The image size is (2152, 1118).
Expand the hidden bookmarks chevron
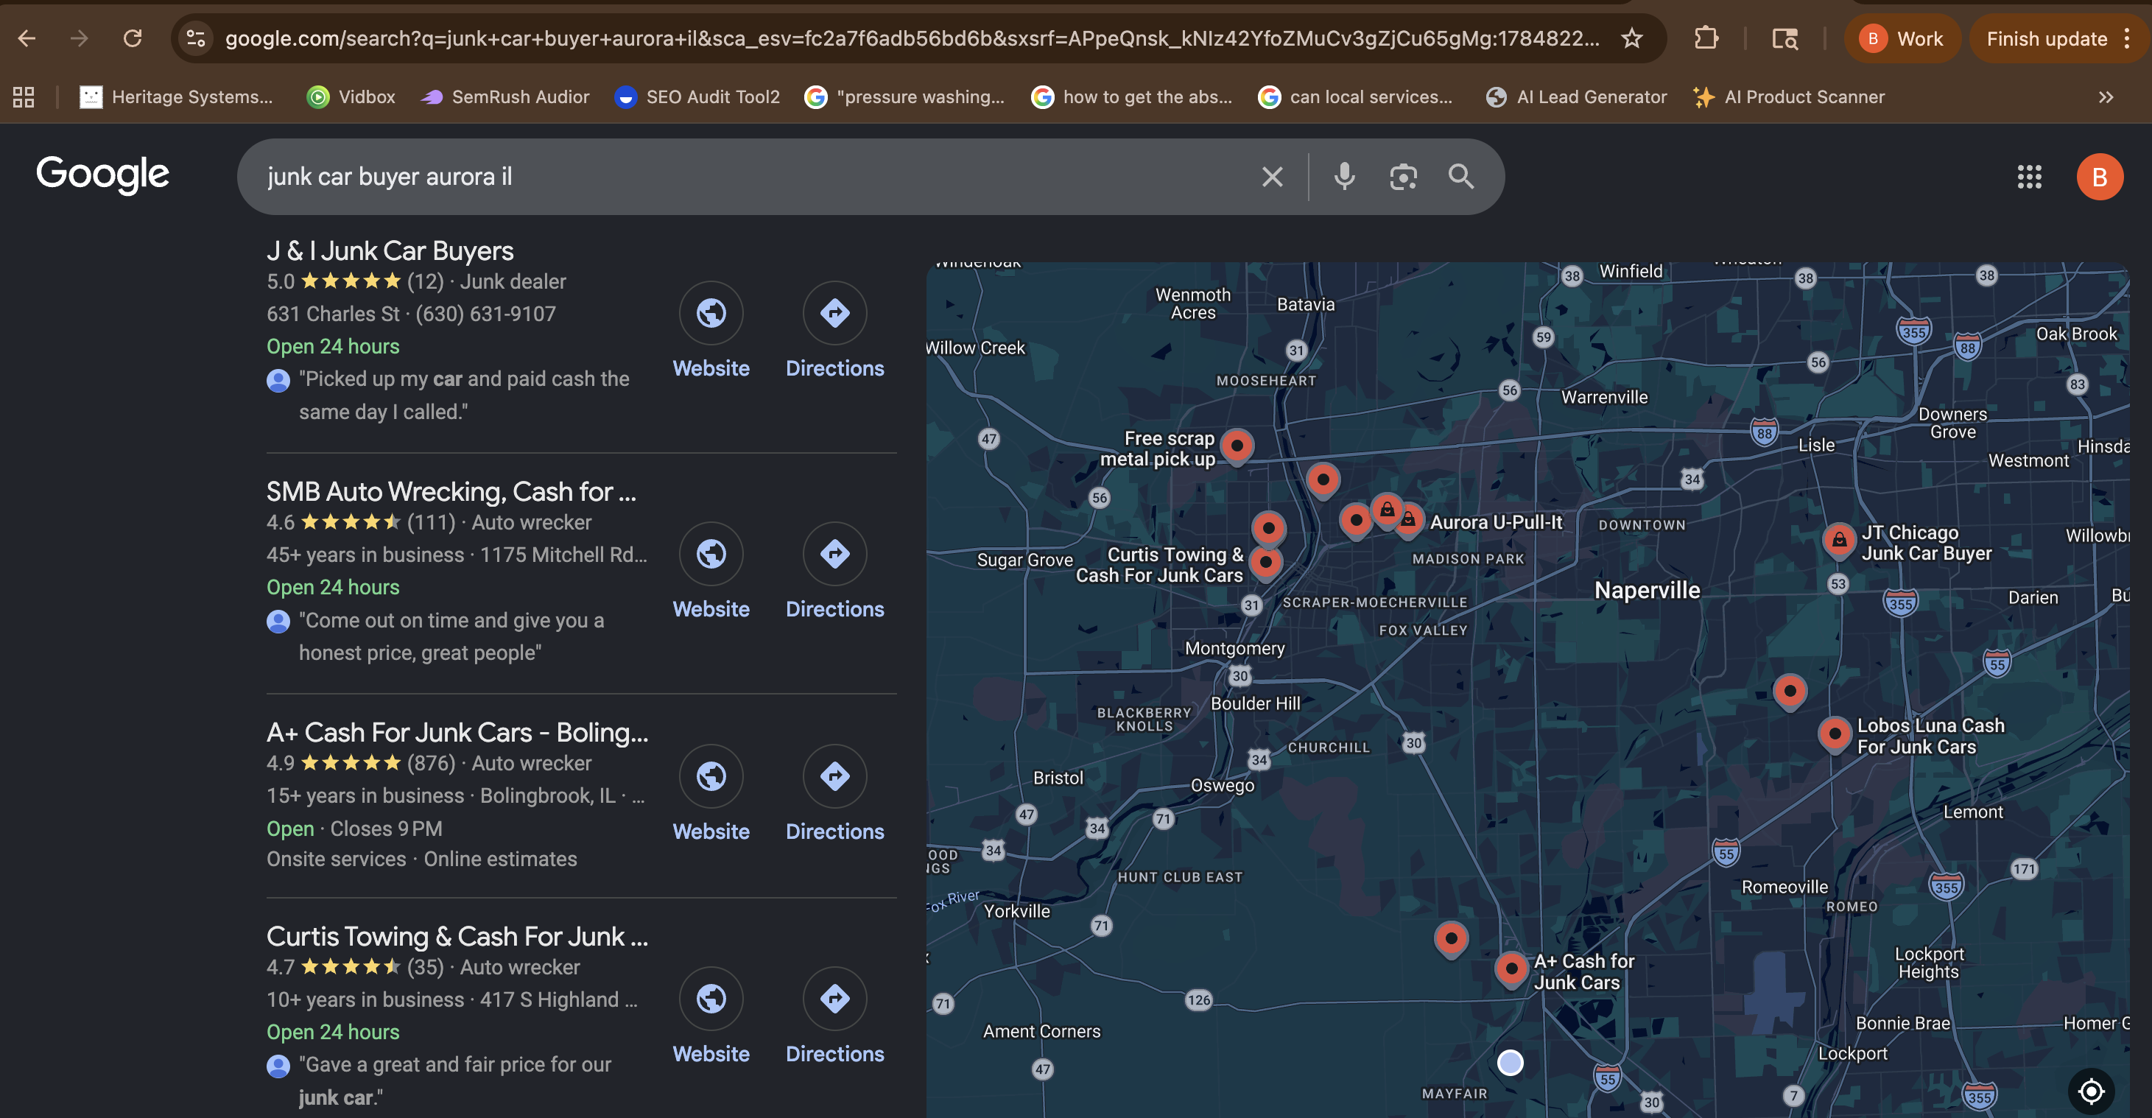click(x=2105, y=97)
